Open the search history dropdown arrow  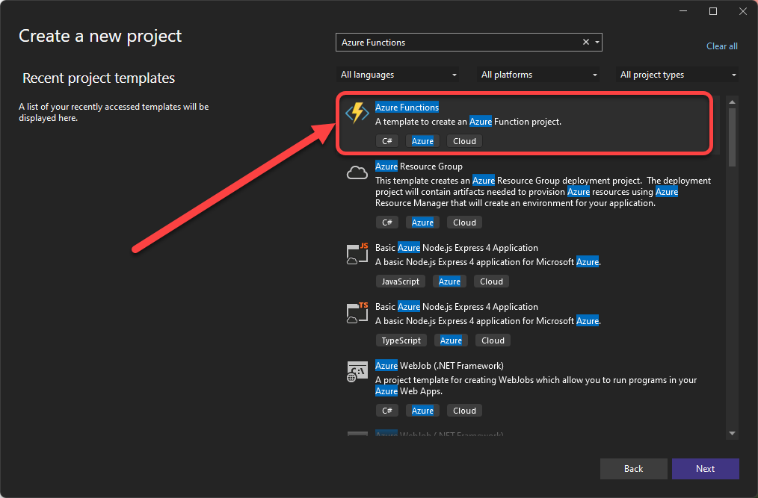pyautogui.click(x=597, y=42)
